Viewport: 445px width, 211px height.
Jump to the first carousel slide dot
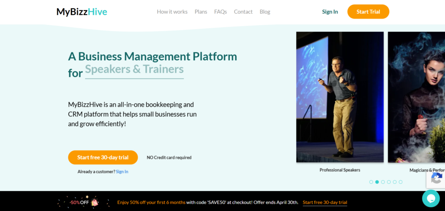pos(371,182)
